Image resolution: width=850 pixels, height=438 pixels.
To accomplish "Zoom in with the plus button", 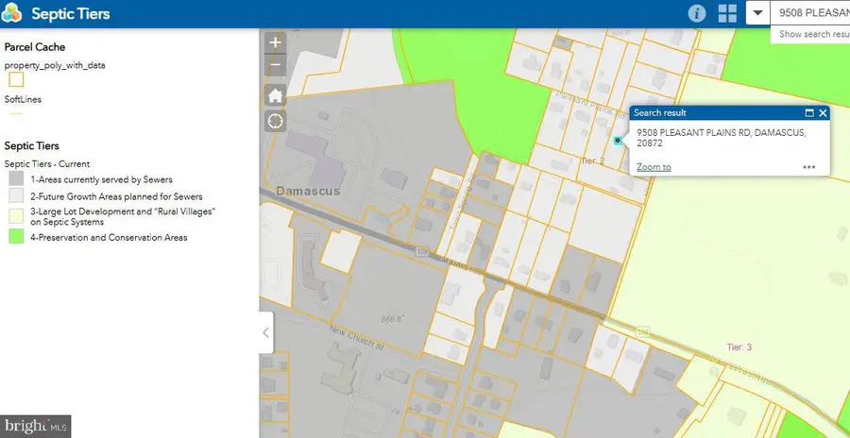I will pyautogui.click(x=276, y=42).
